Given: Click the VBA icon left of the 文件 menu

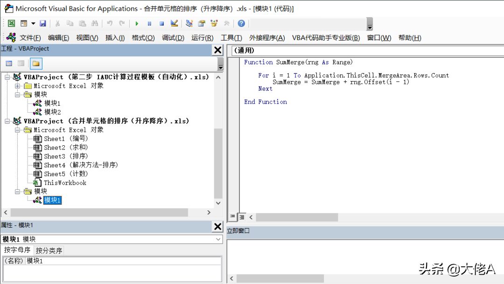Looking at the screenshot, I should point(11,38).
